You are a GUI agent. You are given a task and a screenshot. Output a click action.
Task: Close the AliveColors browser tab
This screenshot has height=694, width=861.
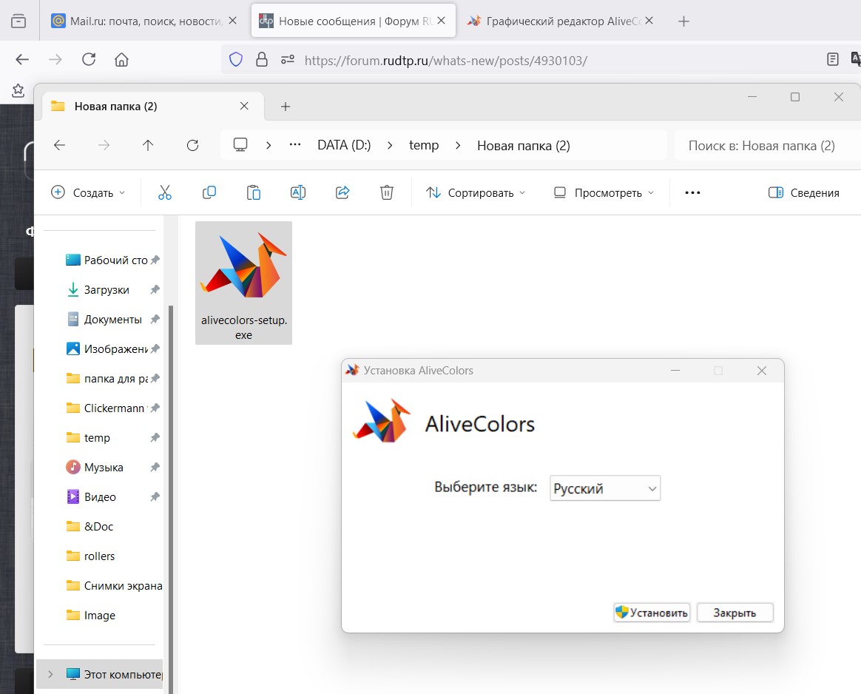[649, 20]
